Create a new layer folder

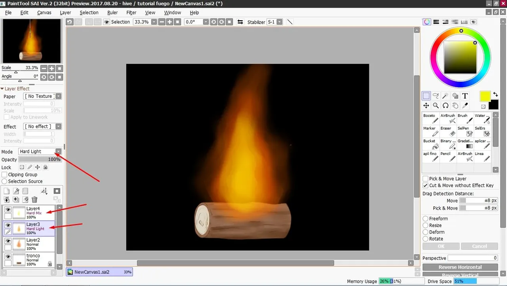click(x=25, y=191)
